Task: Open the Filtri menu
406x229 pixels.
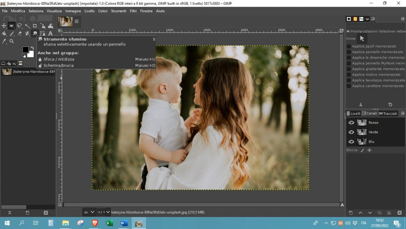Action: point(133,11)
